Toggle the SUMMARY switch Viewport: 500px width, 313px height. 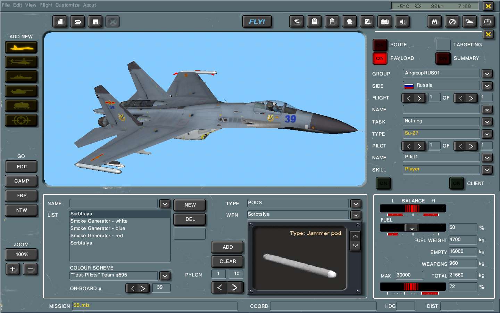click(x=443, y=58)
